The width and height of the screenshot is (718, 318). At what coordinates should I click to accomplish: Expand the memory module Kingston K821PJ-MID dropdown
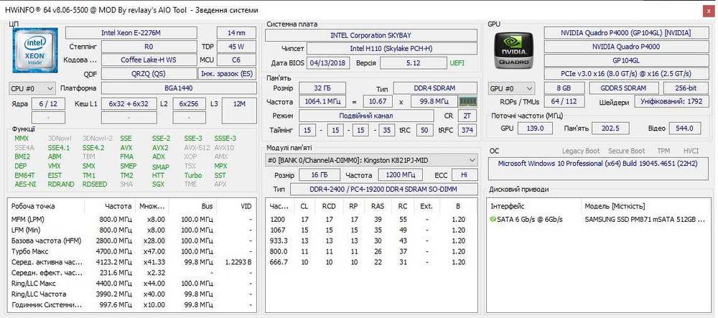click(x=371, y=160)
